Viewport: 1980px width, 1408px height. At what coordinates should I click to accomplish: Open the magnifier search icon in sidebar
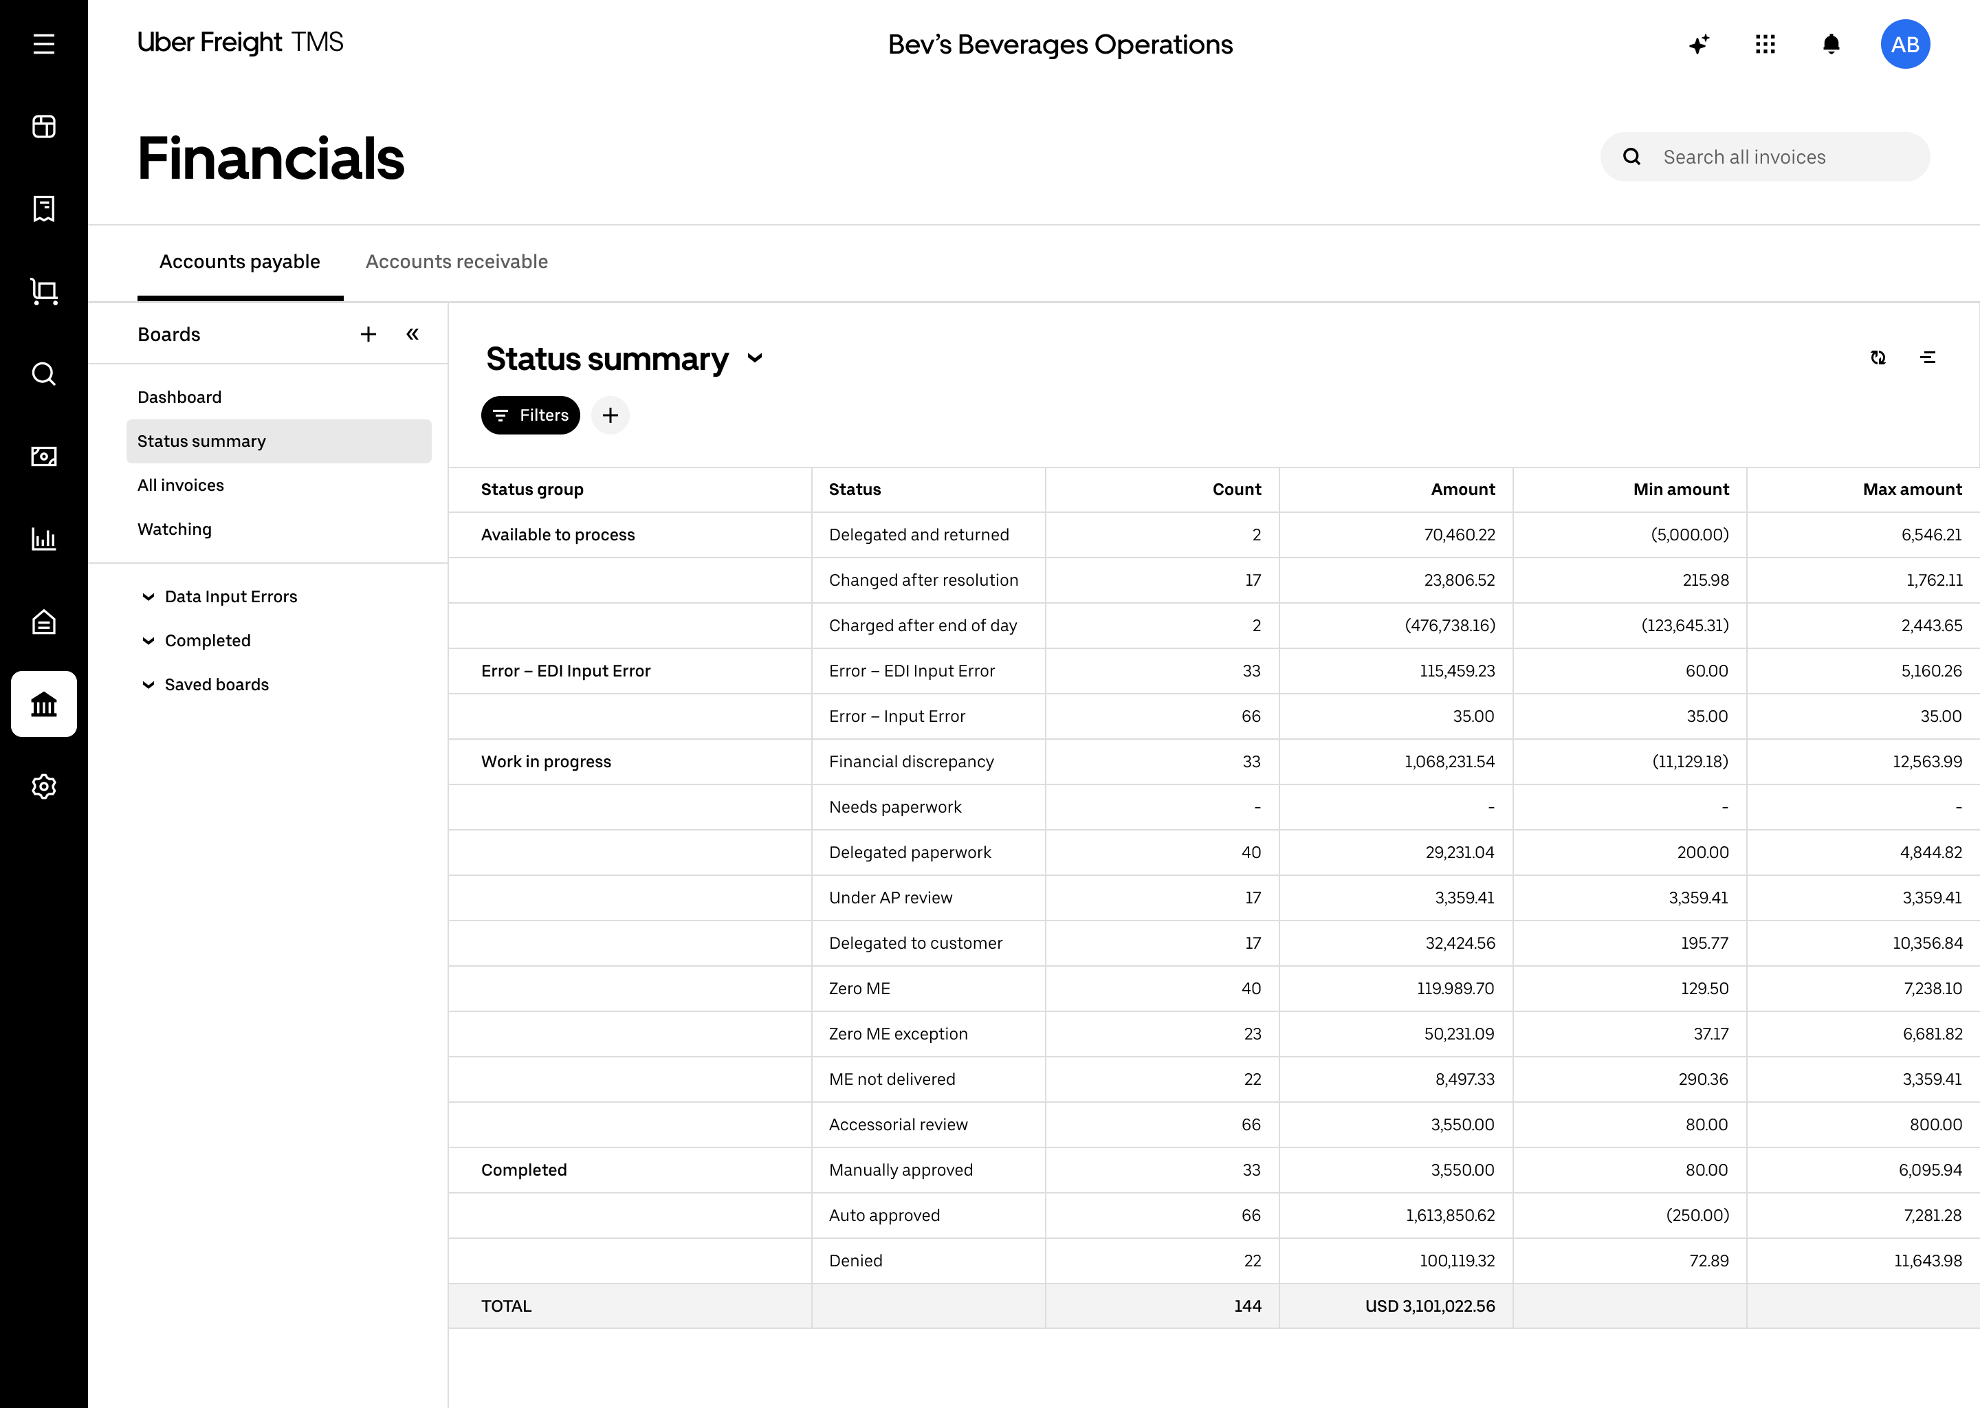point(43,374)
